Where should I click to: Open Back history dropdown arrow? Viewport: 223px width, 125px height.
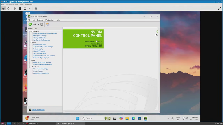[38, 24]
